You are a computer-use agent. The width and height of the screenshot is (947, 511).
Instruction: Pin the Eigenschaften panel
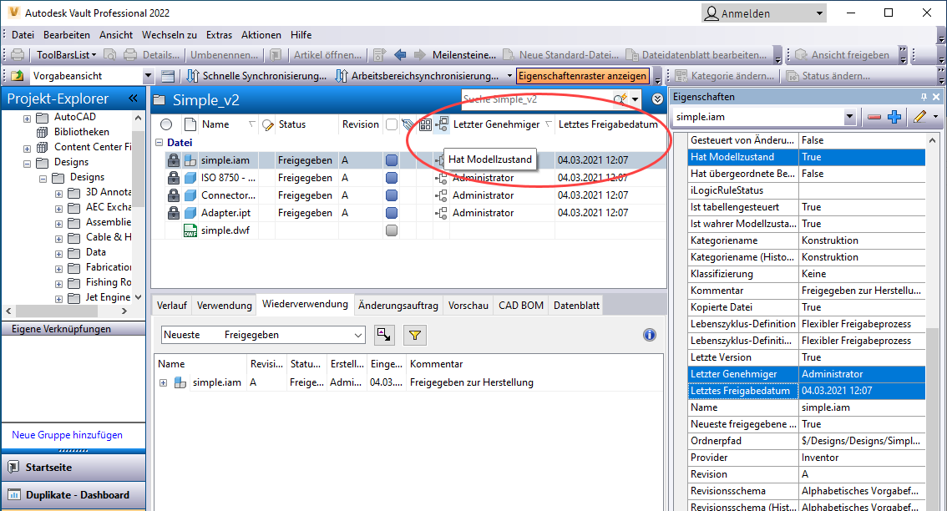pyautogui.click(x=924, y=97)
